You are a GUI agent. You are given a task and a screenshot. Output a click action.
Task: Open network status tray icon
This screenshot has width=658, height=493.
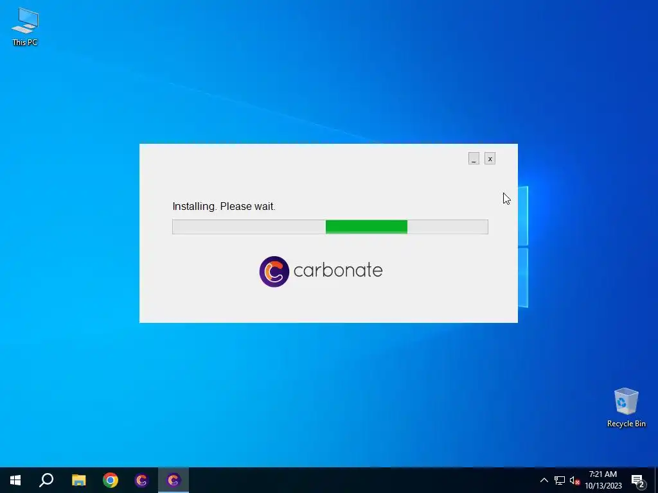pyautogui.click(x=560, y=480)
